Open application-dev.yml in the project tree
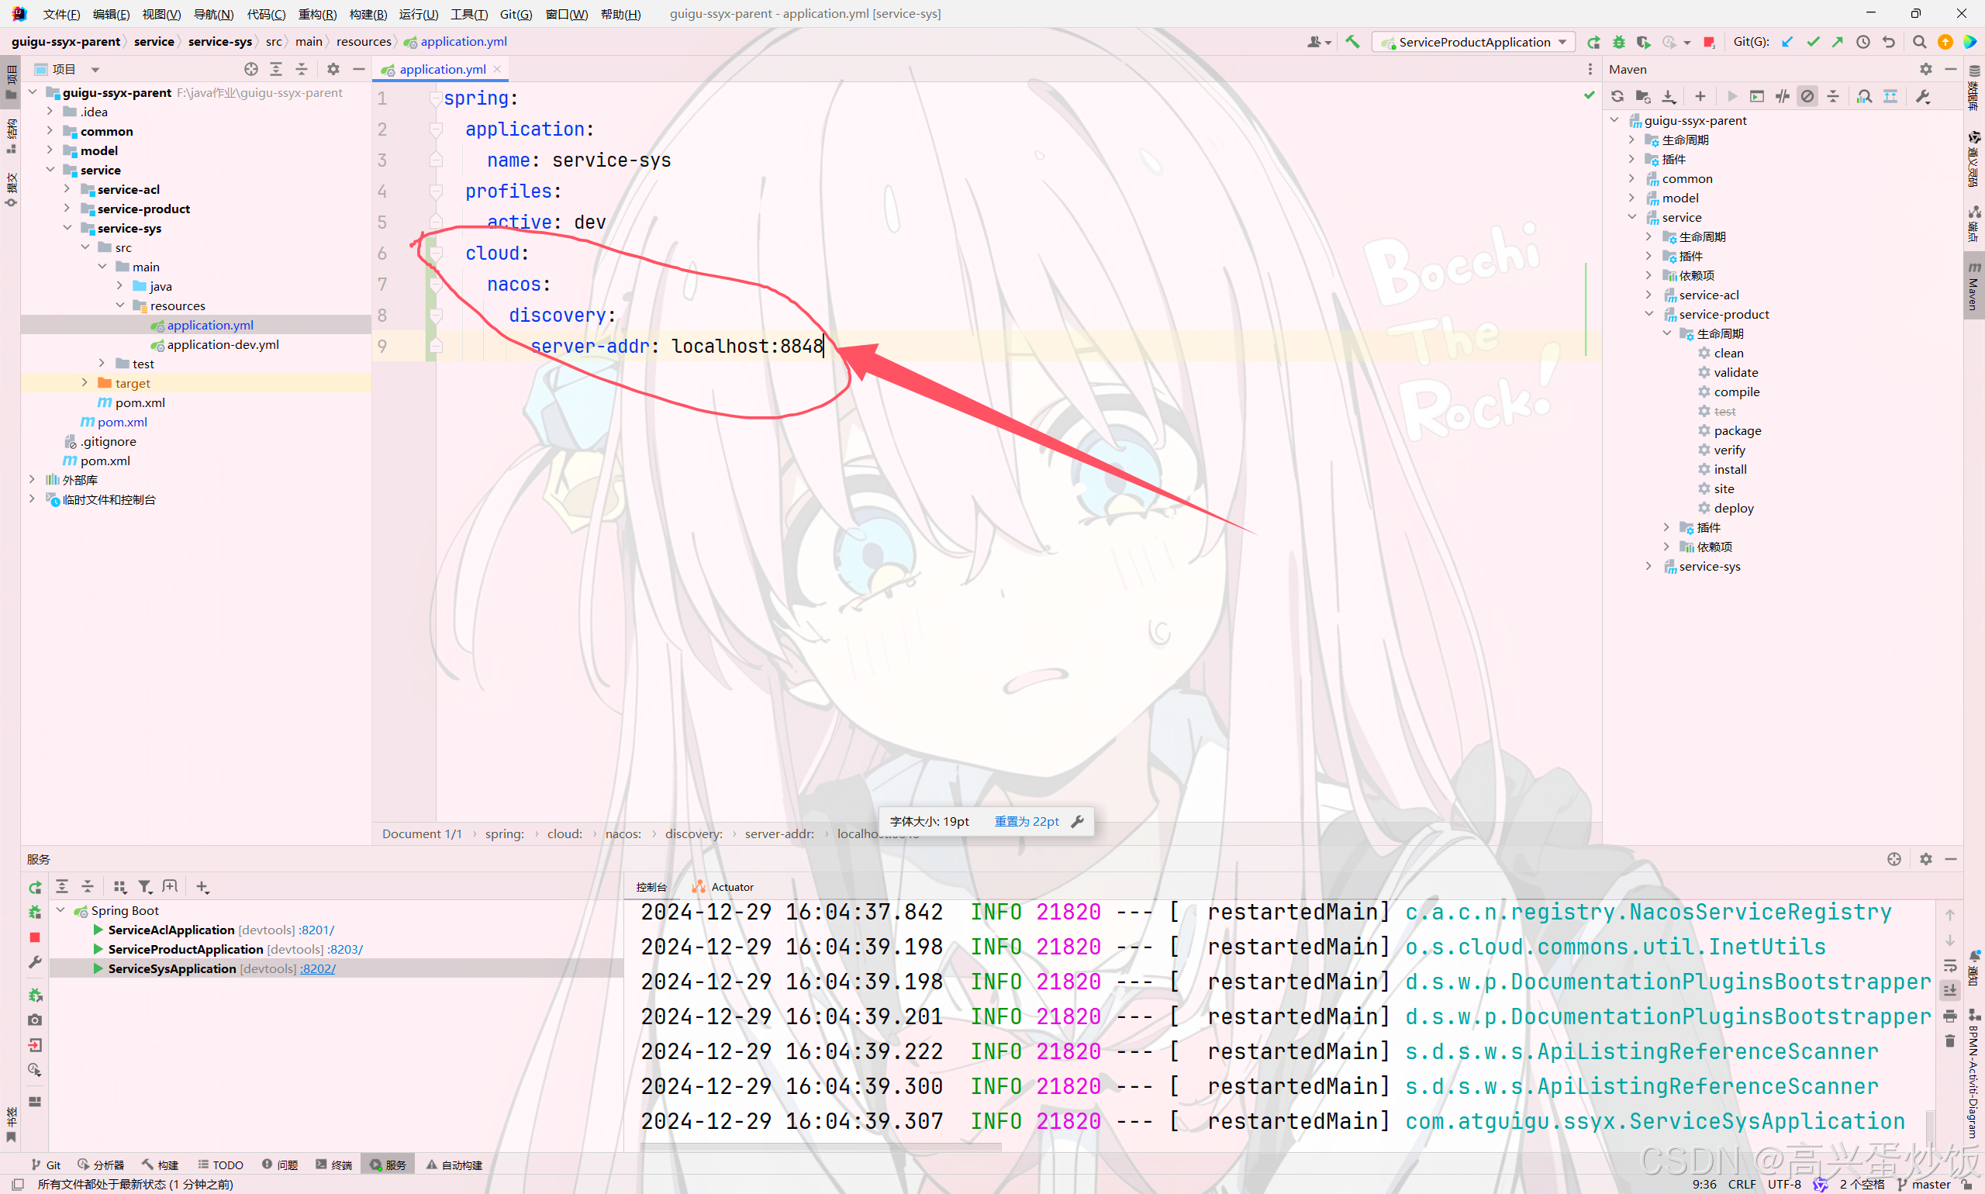 (x=221, y=344)
